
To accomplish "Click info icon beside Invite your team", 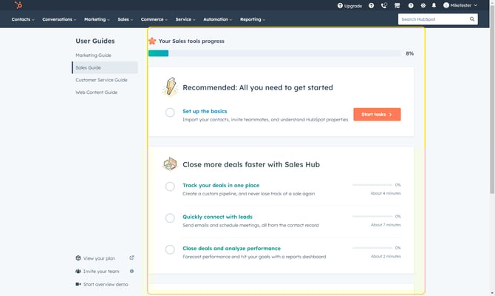I will 132,271.
